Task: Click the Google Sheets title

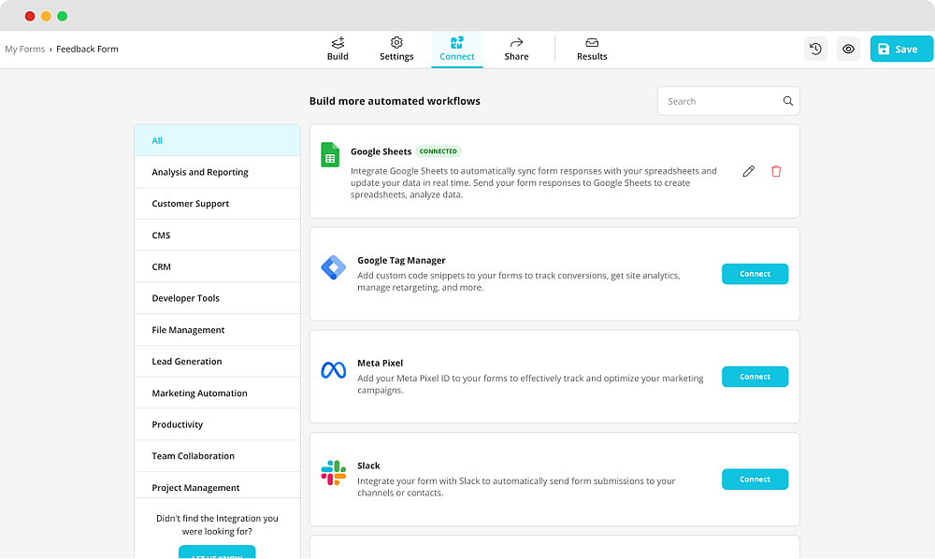Action: click(381, 151)
